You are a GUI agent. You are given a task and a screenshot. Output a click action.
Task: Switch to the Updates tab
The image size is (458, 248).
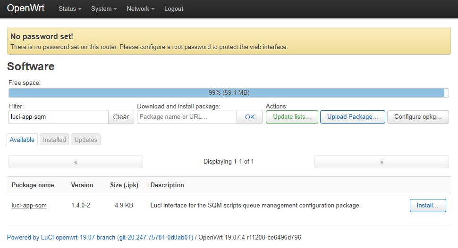point(86,140)
